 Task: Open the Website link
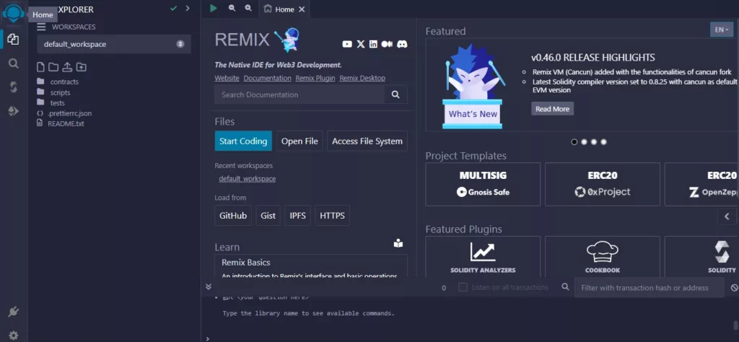(227, 78)
